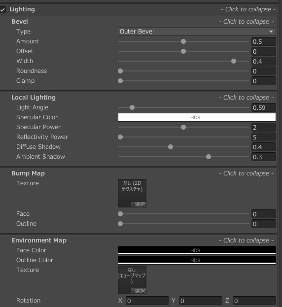Click the Ambient Shadow slider handle
The width and height of the screenshot is (282, 307).
[x=209, y=157]
